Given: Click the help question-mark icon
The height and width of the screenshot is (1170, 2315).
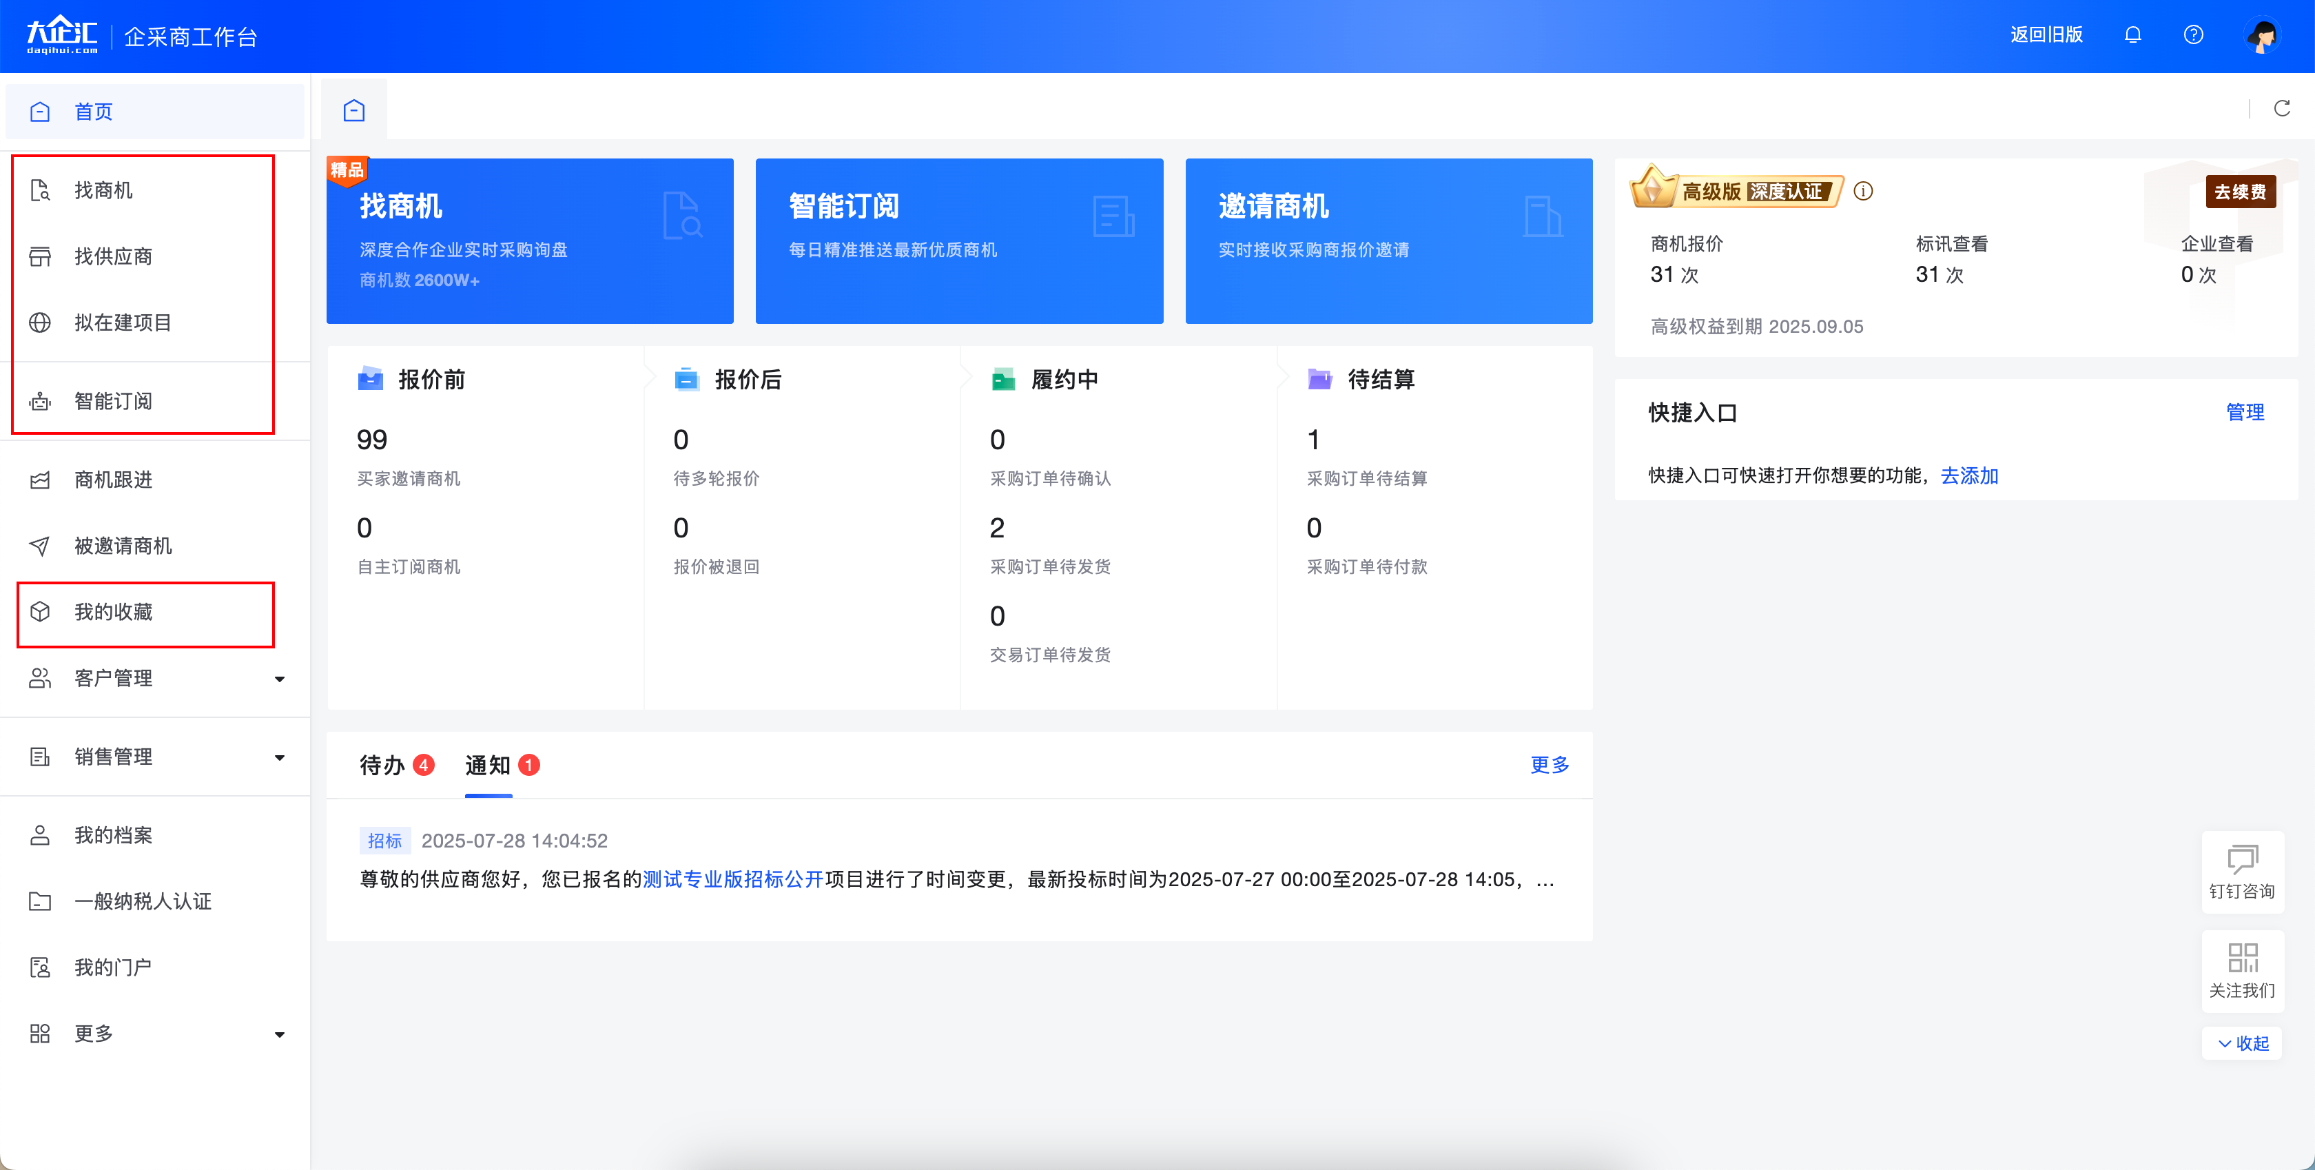Looking at the screenshot, I should 2193,35.
